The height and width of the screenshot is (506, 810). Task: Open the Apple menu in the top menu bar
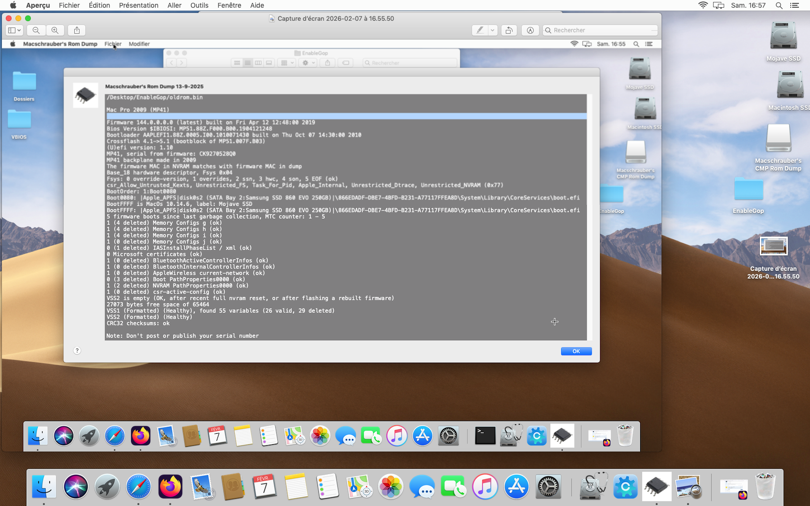13,5
